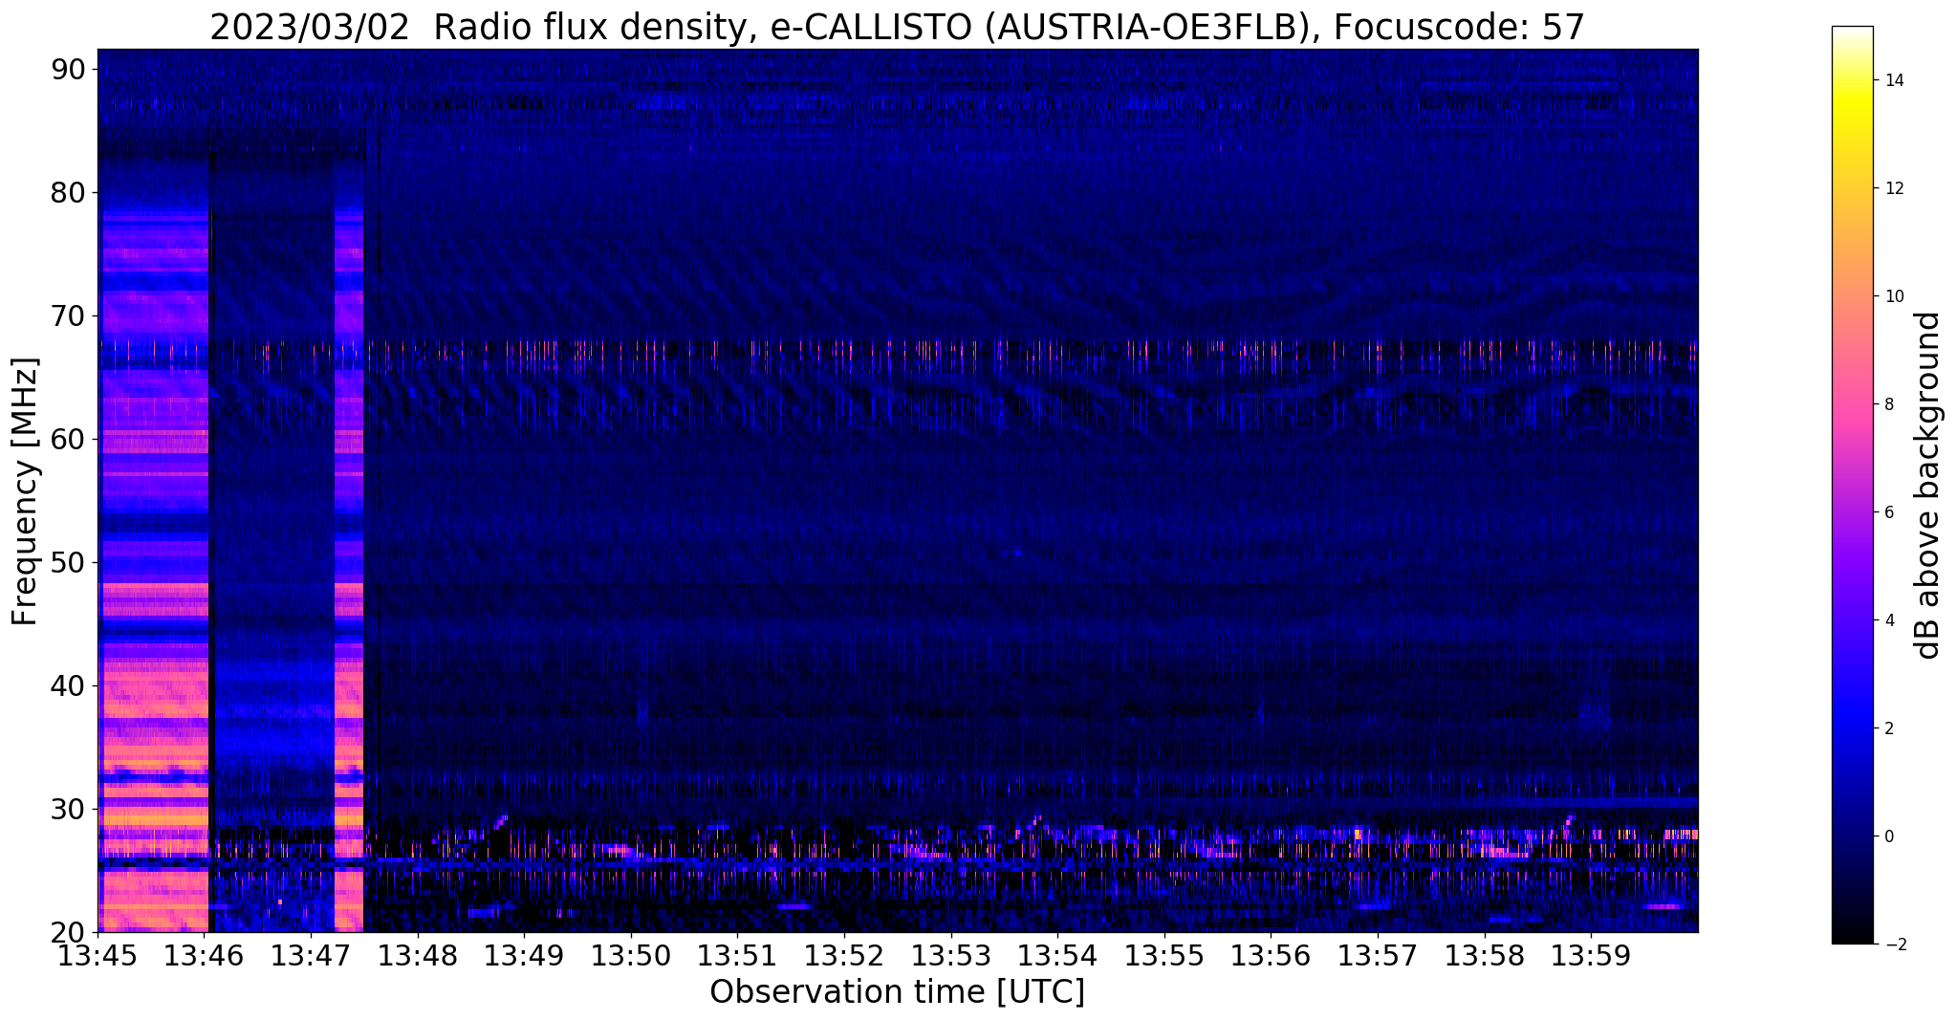
Task: Click the 'Observation time [UTC]' axis label
Action: pos(897,992)
